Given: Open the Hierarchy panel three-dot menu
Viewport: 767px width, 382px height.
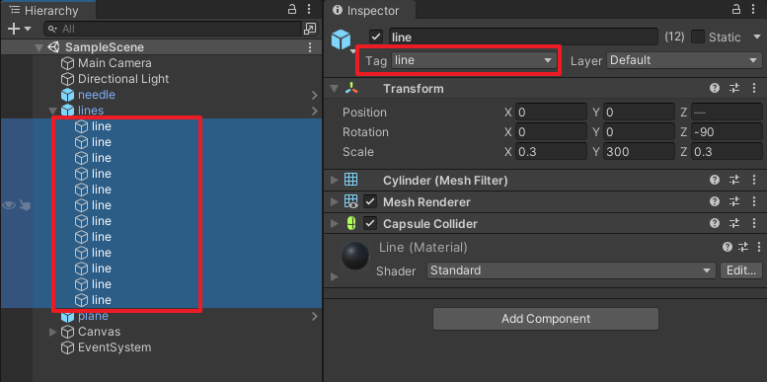Looking at the screenshot, I should (x=309, y=9).
